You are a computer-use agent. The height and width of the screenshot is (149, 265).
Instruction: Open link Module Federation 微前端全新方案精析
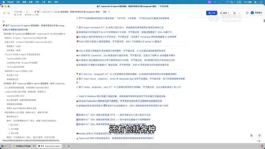click(119, 101)
